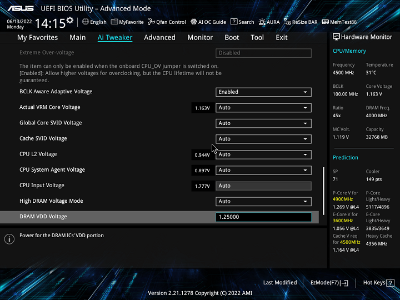Screen dimensions: 400x300
Task: Toggle ReSize BAR in the toolbar
Action: click(x=301, y=22)
